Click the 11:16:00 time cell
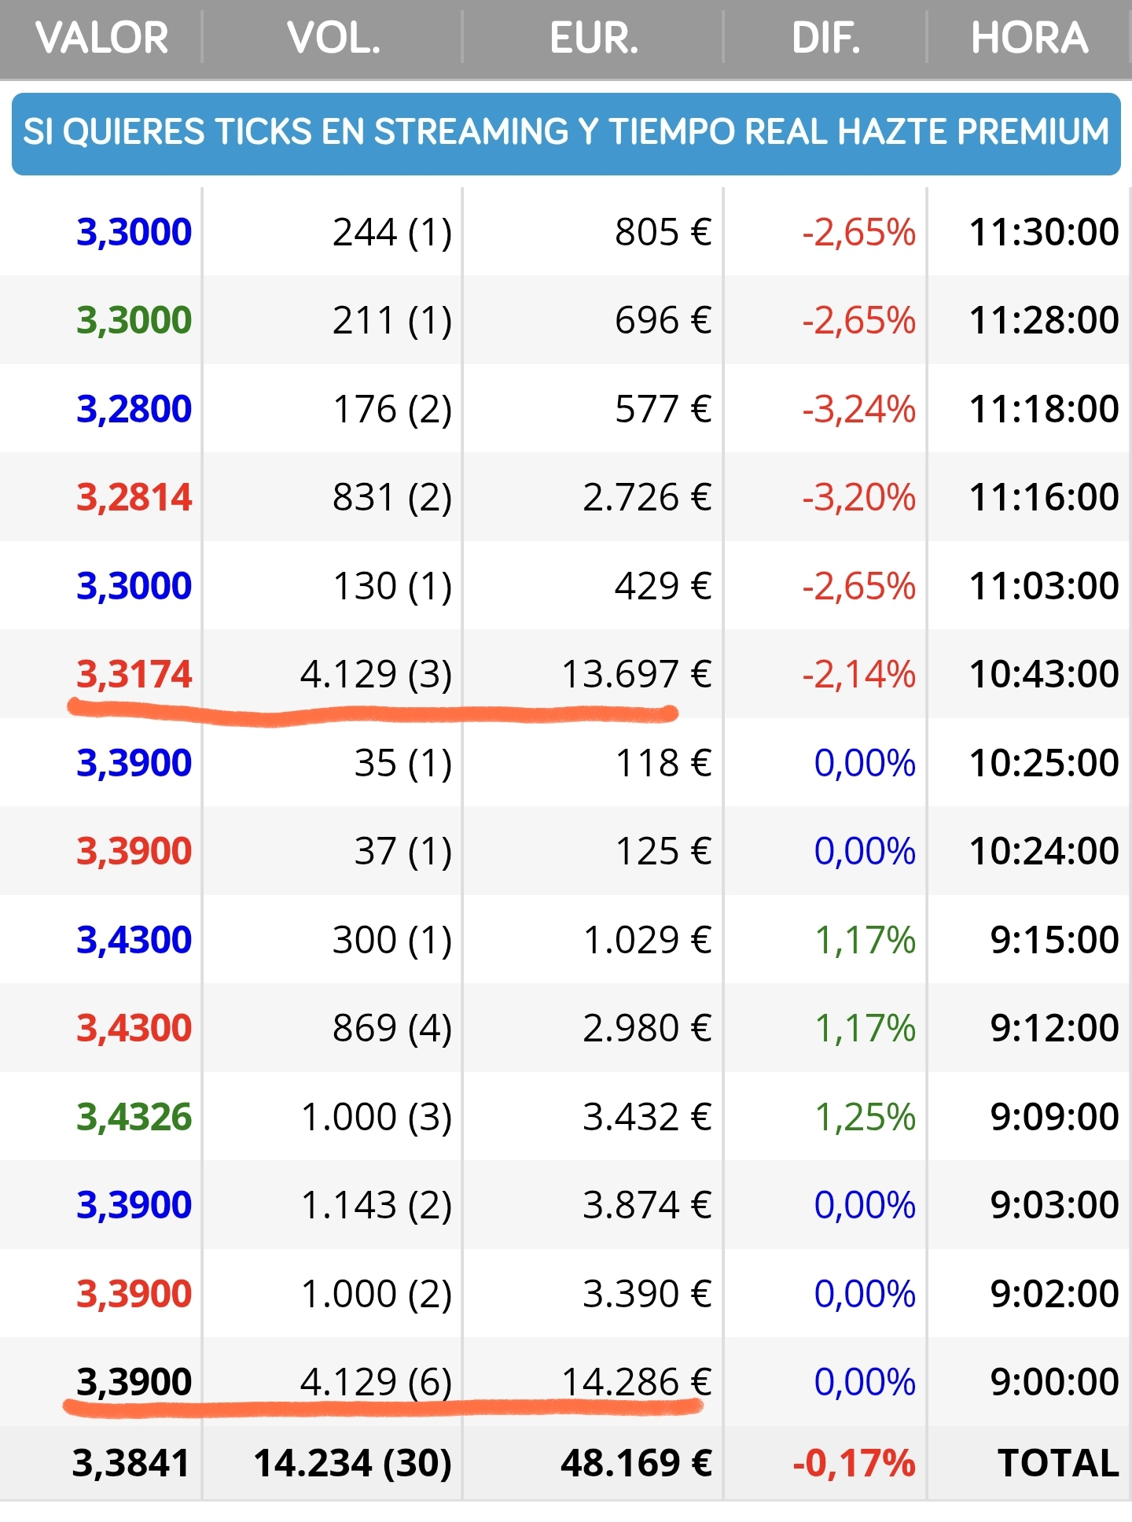Viewport: 1132px width, 1522px height. pyautogui.click(x=1044, y=497)
